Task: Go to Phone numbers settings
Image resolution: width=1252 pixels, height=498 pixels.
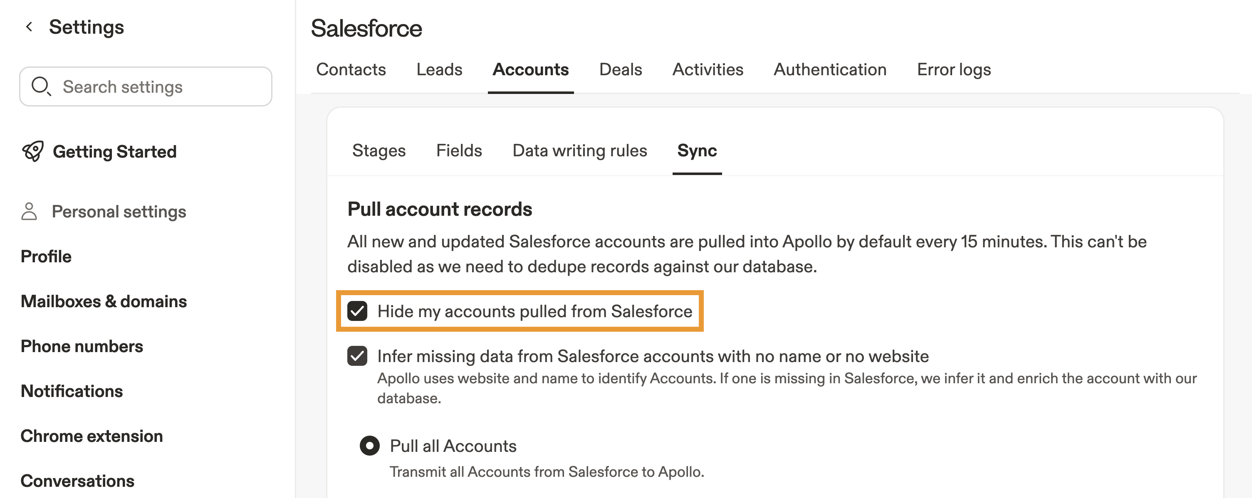Action: [x=82, y=346]
